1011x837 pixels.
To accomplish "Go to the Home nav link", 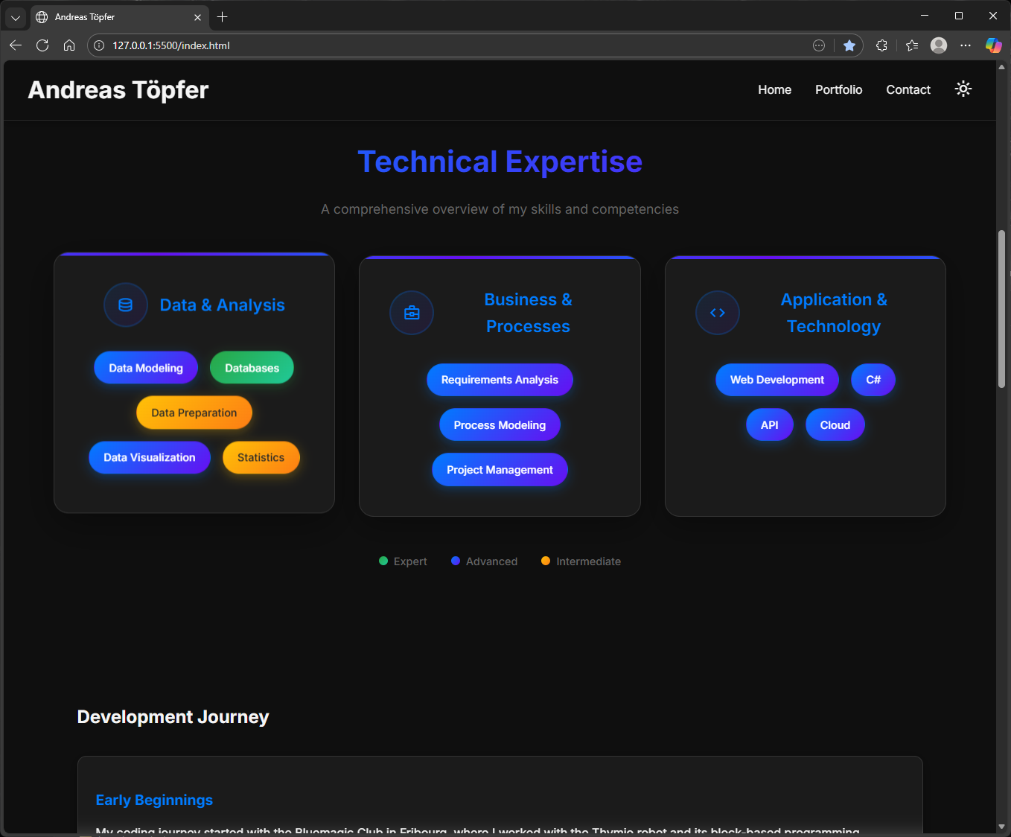I will [775, 89].
